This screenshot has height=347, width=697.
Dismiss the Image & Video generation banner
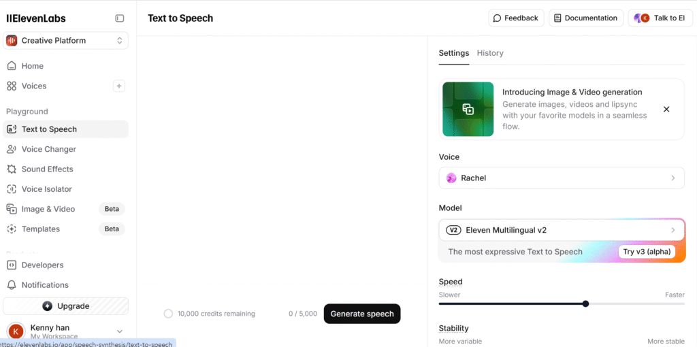click(666, 109)
